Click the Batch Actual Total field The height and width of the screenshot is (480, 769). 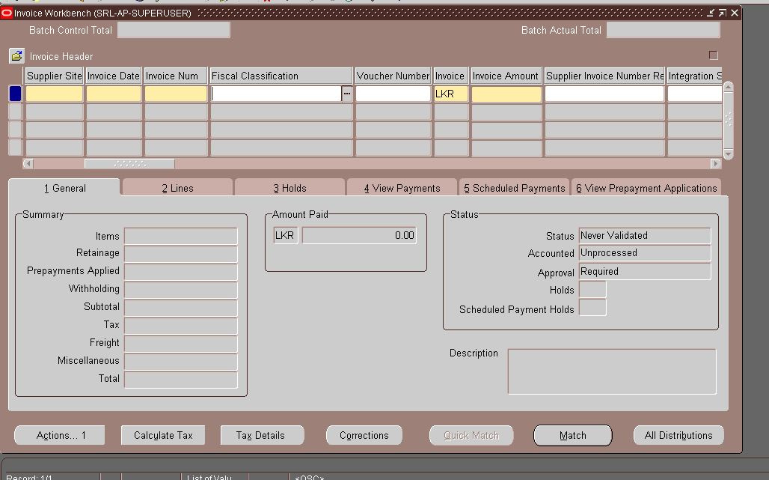663,30
